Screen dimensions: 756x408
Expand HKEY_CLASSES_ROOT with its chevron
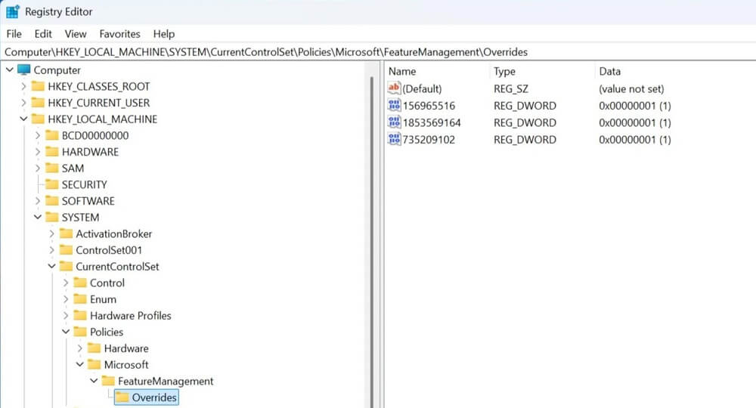coord(23,86)
